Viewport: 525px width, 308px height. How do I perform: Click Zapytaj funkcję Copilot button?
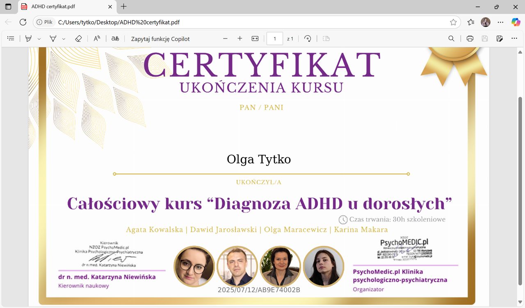160,39
